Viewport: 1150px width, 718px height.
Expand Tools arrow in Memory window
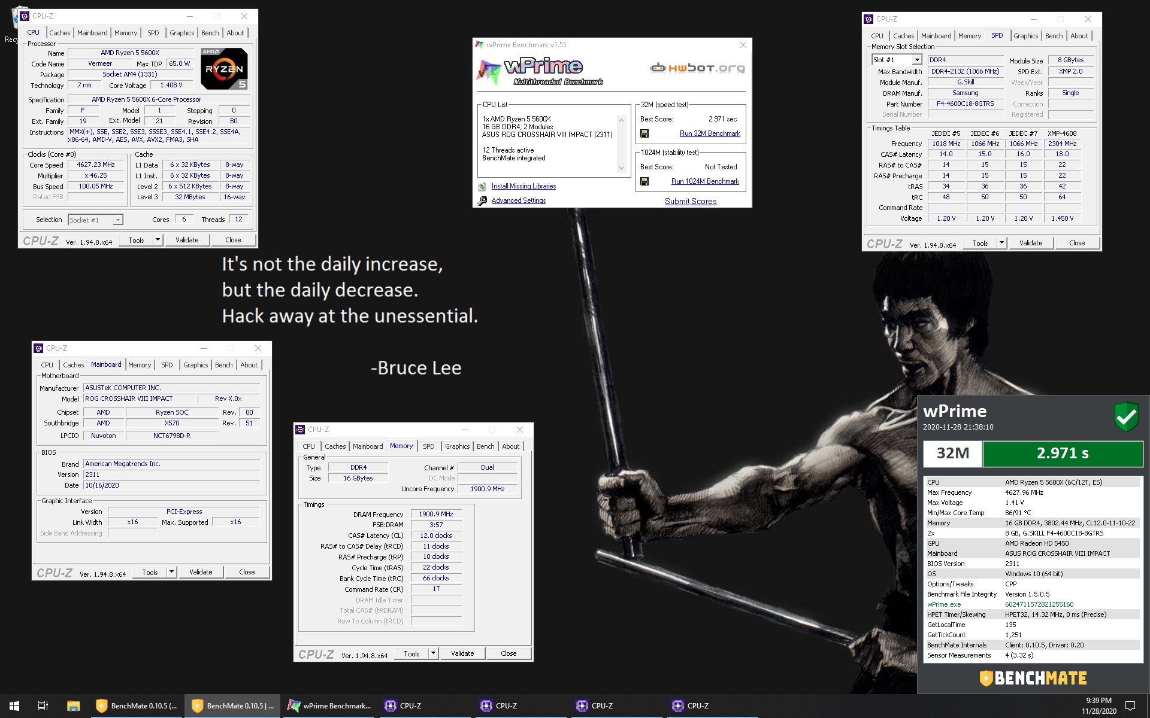coord(433,653)
